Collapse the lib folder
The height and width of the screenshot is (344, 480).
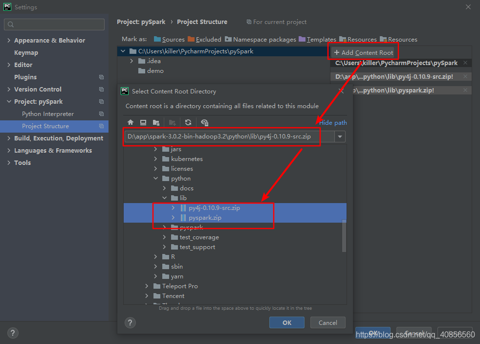coord(164,198)
